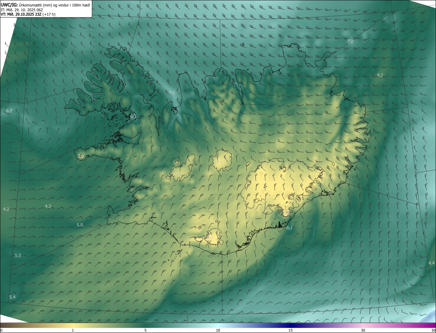Click the 'UWC/IG: Úrkomumætti (mm)' title line
Image resolution: width=436 pixels, height=333 pixels.
point(45,4)
